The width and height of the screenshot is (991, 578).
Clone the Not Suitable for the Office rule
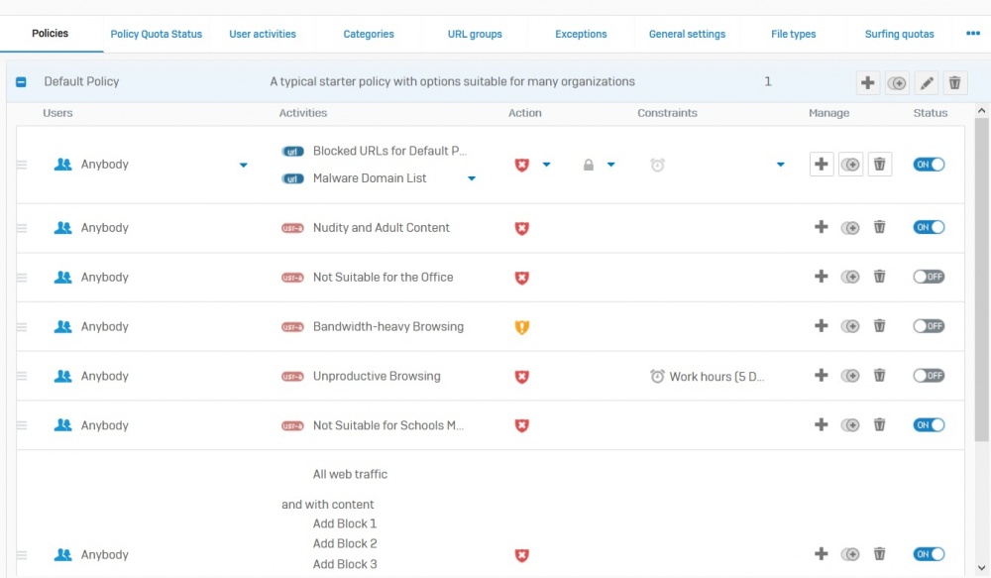point(850,278)
